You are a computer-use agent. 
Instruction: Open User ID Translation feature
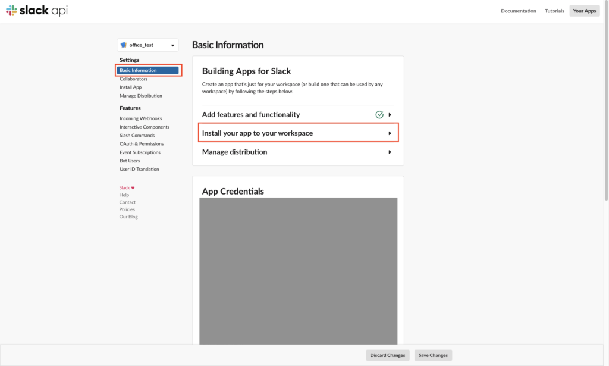point(139,170)
